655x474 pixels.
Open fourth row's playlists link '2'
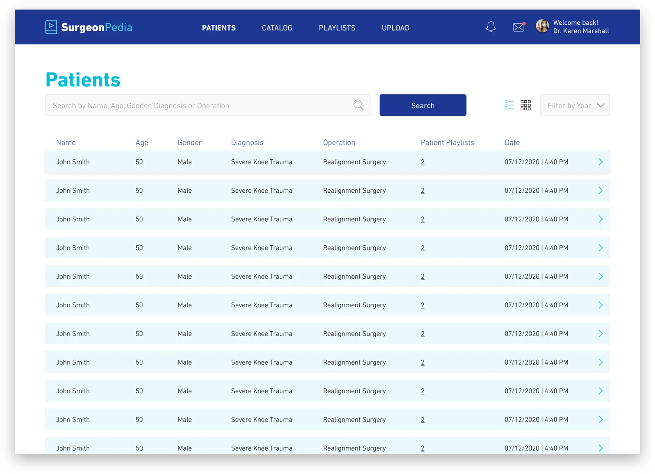coord(423,248)
